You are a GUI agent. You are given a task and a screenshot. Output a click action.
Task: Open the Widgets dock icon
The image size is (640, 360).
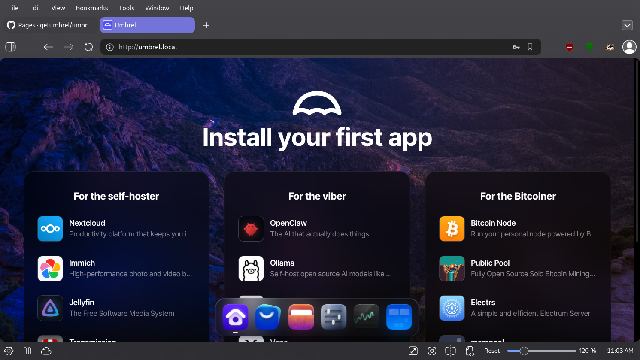399,317
